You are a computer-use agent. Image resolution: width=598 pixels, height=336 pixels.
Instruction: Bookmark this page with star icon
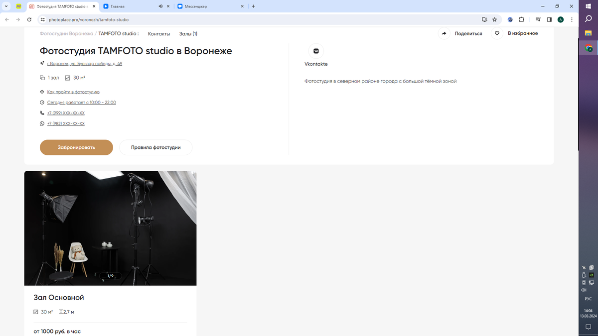494,19
